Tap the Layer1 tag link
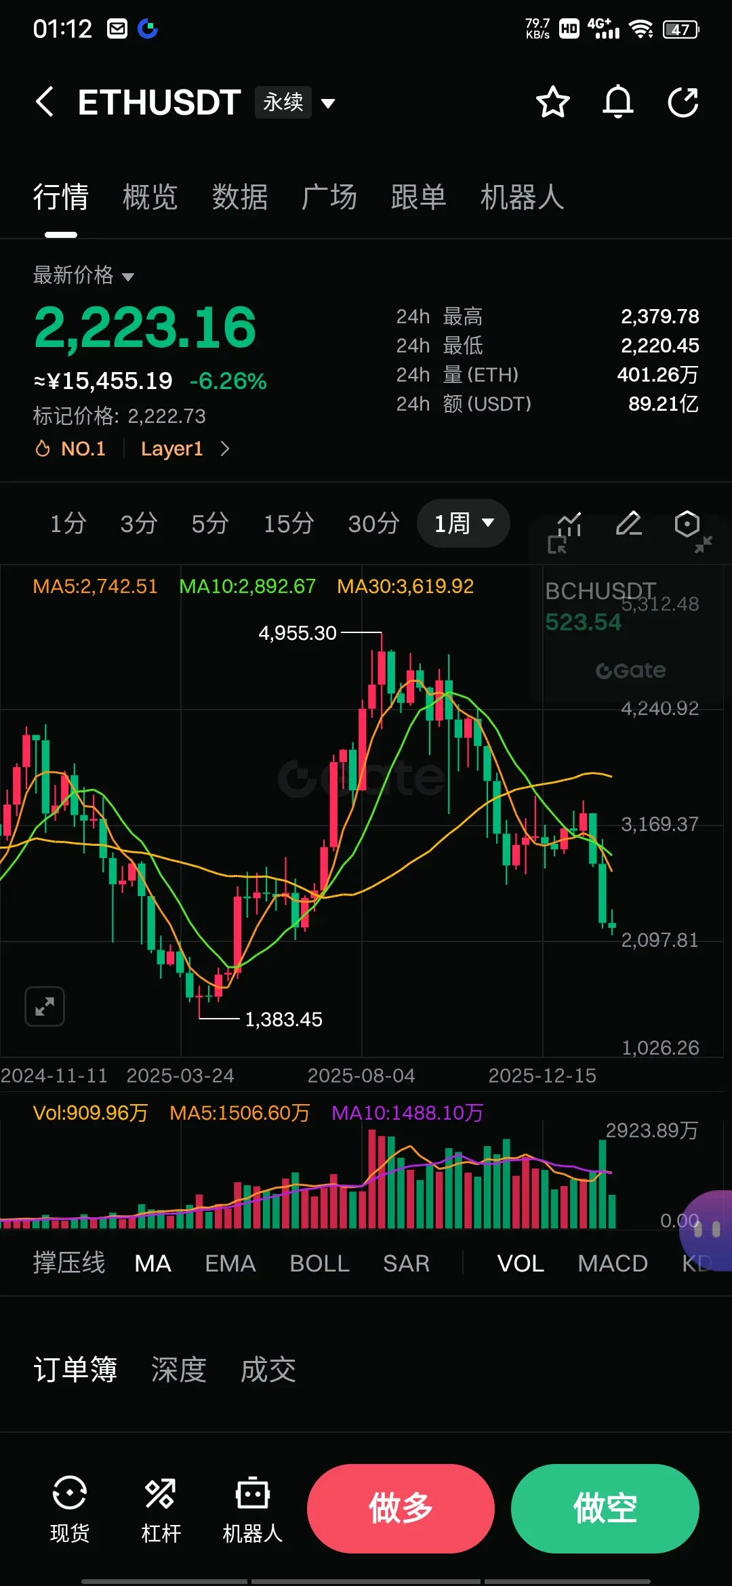732x1586 pixels. [171, 449]
